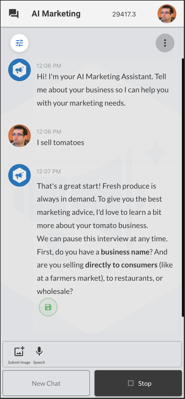Activate the Speech microphone
The image size is (185, 399).
point(39,352)
